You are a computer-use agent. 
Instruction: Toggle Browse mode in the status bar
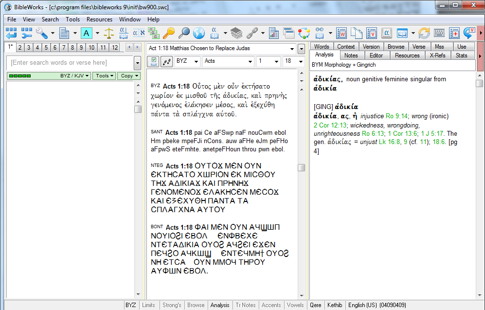click(196, 305)
